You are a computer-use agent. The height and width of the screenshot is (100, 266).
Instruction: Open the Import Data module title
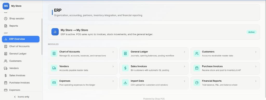pyautogui.click(x=137, y=81)
